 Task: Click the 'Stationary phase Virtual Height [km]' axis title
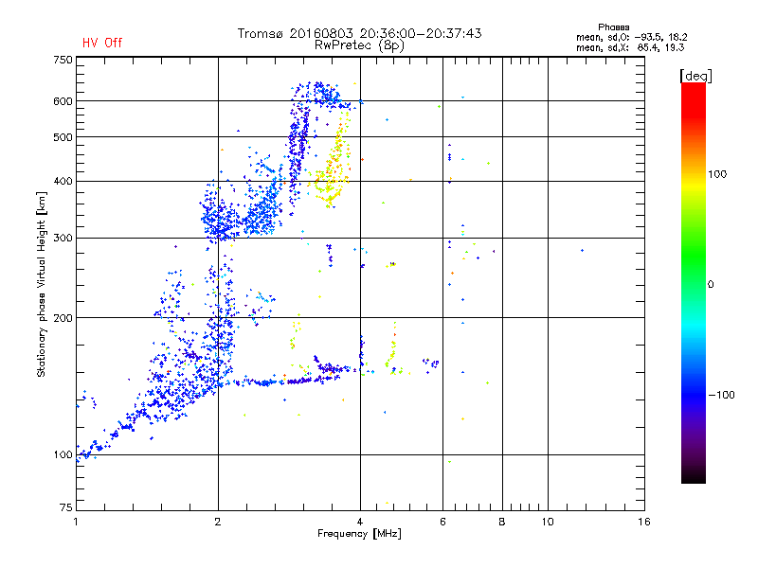[42, 285]
